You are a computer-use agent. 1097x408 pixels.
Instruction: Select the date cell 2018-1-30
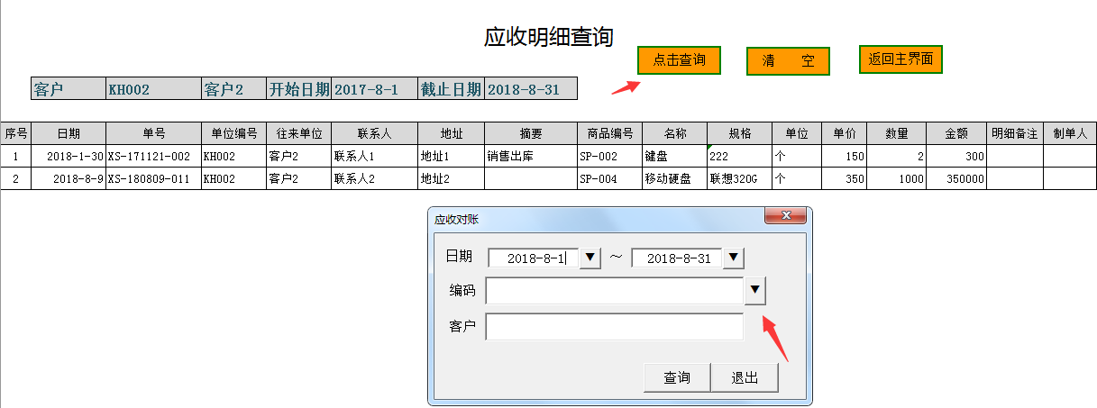click(x=69, y=156)
